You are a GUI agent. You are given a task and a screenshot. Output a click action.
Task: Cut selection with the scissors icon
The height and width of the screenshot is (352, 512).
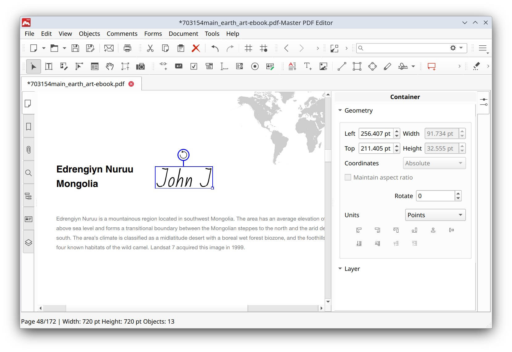point(150,48)
